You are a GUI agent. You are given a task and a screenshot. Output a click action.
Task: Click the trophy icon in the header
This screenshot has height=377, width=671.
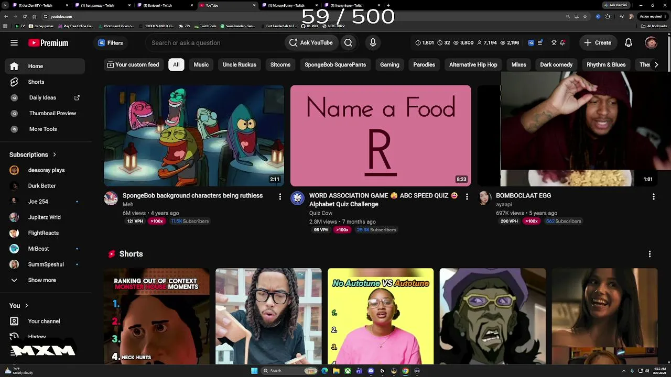554,43
